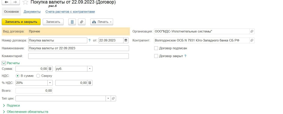Click the back navigation arrow

pos(6,2)
